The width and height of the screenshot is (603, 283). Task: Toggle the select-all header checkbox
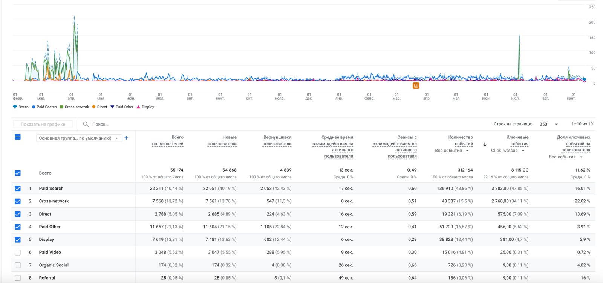click(x=18, y=137)
